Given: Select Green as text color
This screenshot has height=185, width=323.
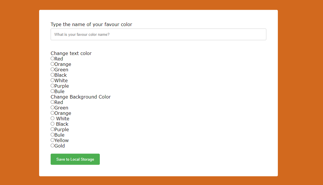Looking at the screenshot, I should pyautogui.click(x=52, y=69).
